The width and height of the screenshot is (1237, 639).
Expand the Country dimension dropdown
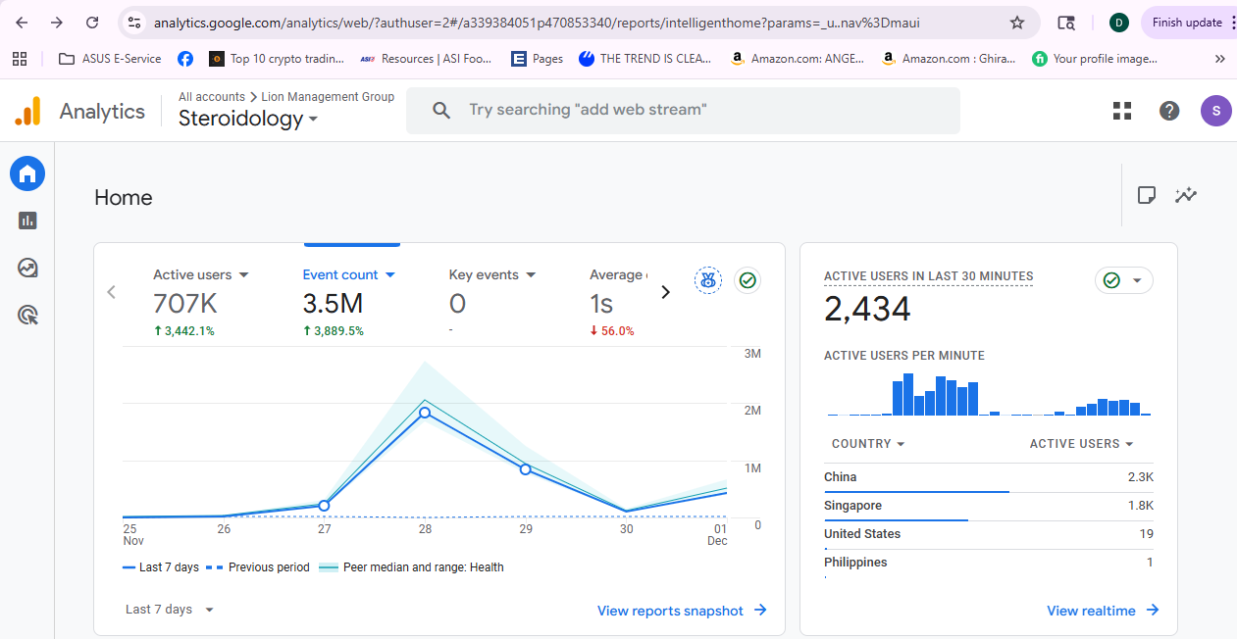coord(868,444)
